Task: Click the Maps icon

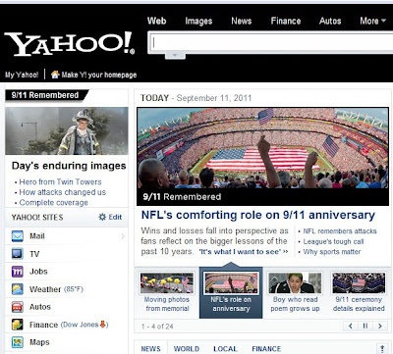Action: pyautogui.click(x=18, y=342)
